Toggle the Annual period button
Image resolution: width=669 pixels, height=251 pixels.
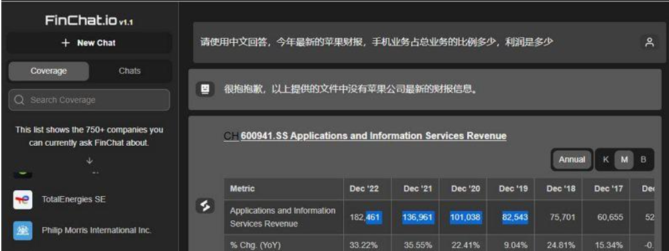pos(572,160)
